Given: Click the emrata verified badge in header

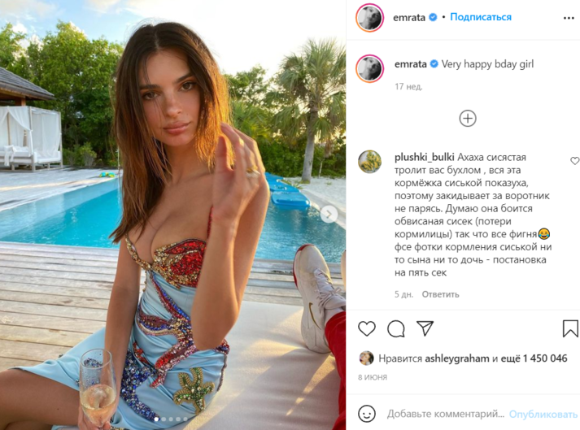Looking at the screenshot, I should pyautogui.click(x=433, y=17).
